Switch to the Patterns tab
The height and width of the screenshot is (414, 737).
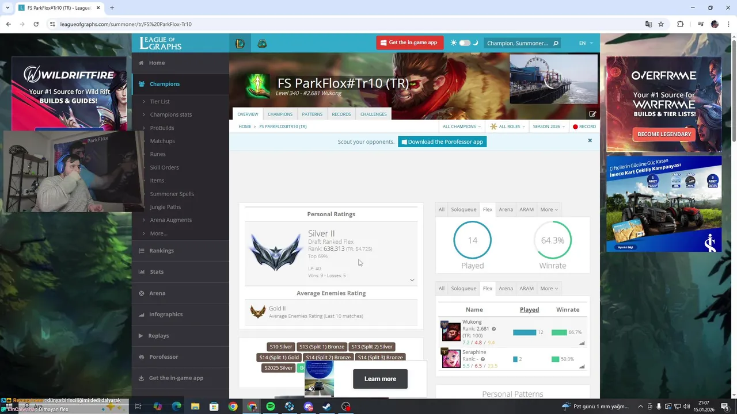coord(312,114)
